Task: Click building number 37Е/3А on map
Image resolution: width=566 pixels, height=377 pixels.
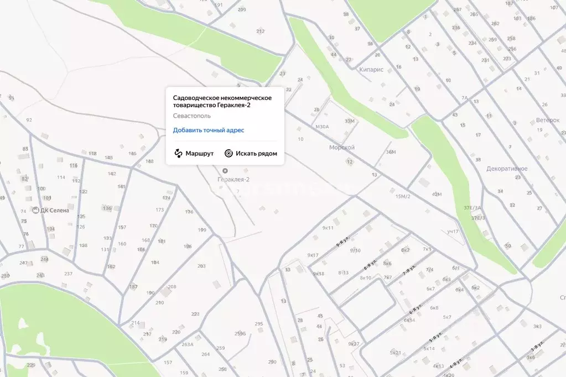Action: click(472, 208)
